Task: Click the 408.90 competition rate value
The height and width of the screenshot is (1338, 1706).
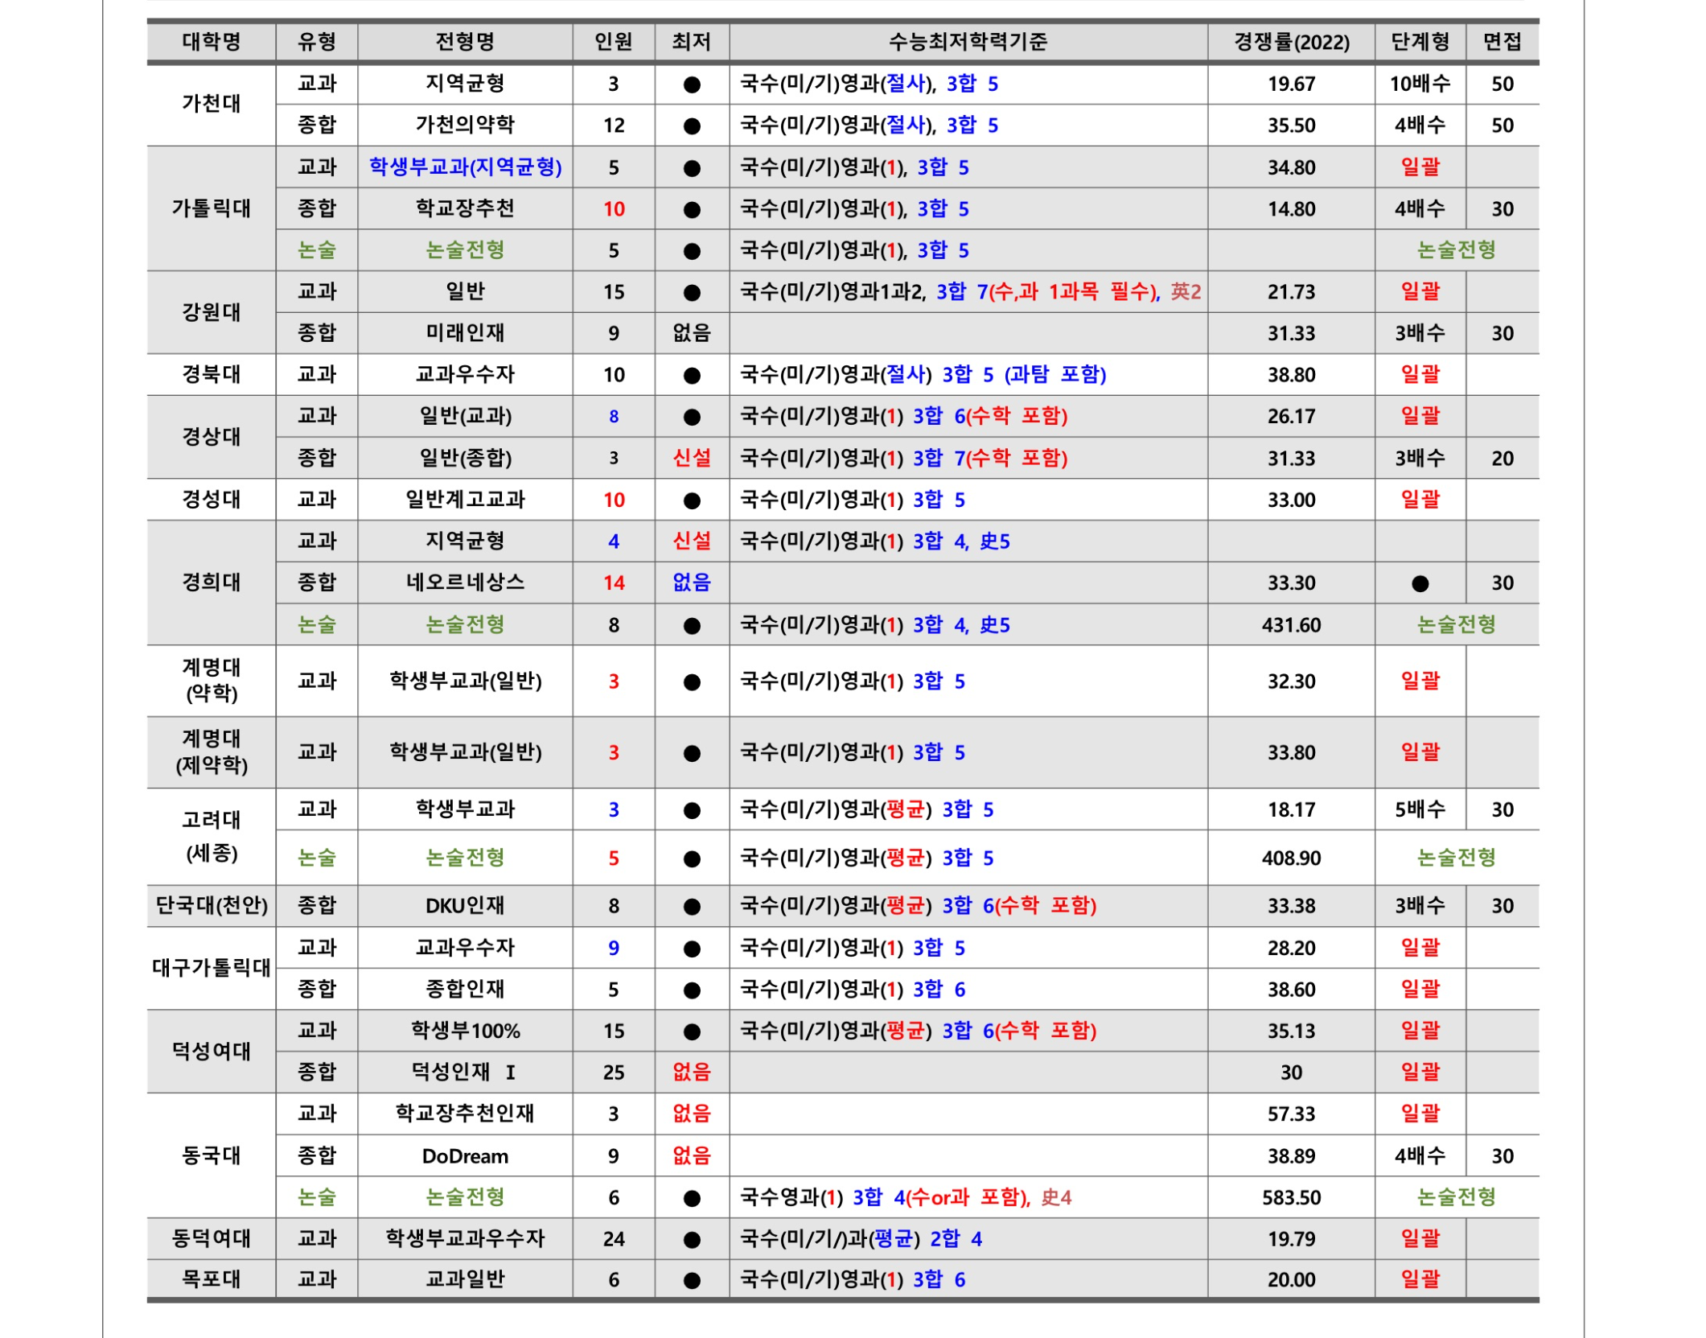Action: coord(1291,858)
